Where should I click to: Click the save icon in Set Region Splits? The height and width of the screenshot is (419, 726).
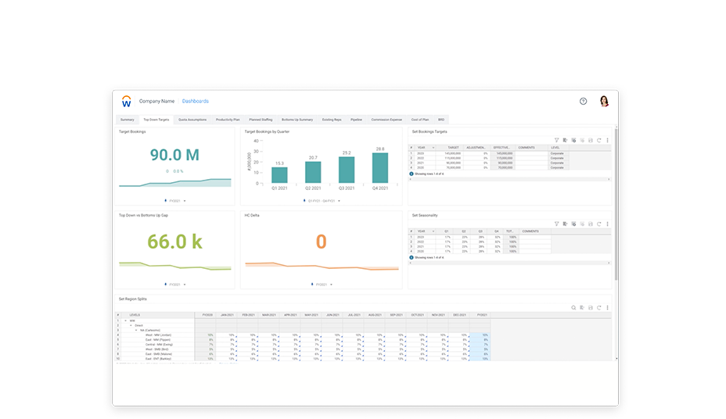click(x=591, y=307)
